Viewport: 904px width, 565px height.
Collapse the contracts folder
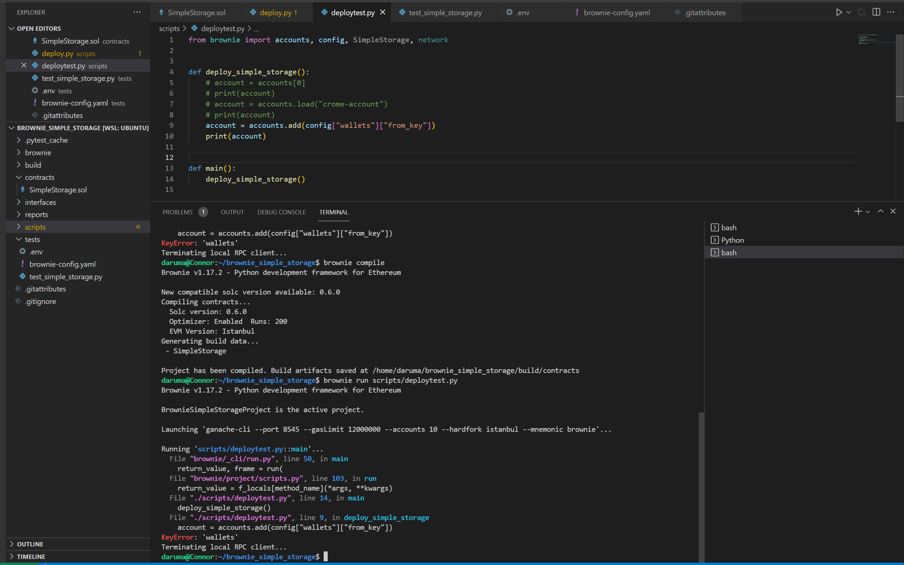point(39,177)
